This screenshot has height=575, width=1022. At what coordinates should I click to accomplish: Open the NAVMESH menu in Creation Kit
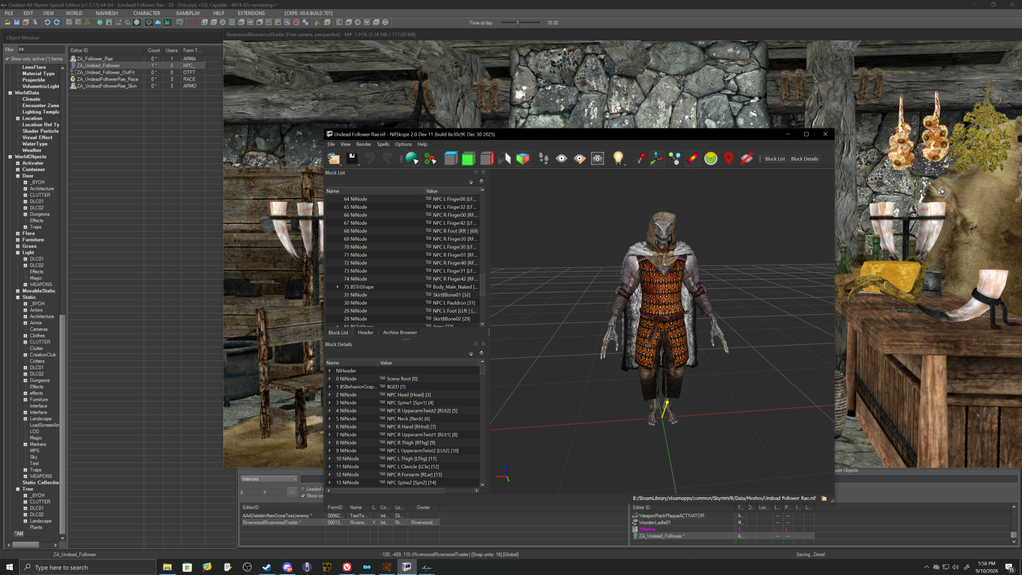(x=106, y=13)
